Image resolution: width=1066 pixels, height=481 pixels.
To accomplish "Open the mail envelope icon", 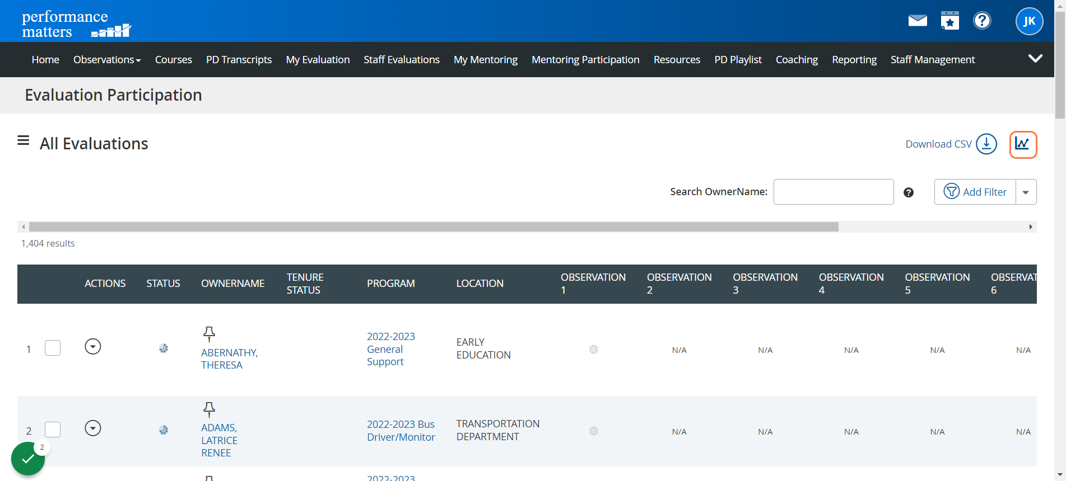I will 918,21.
